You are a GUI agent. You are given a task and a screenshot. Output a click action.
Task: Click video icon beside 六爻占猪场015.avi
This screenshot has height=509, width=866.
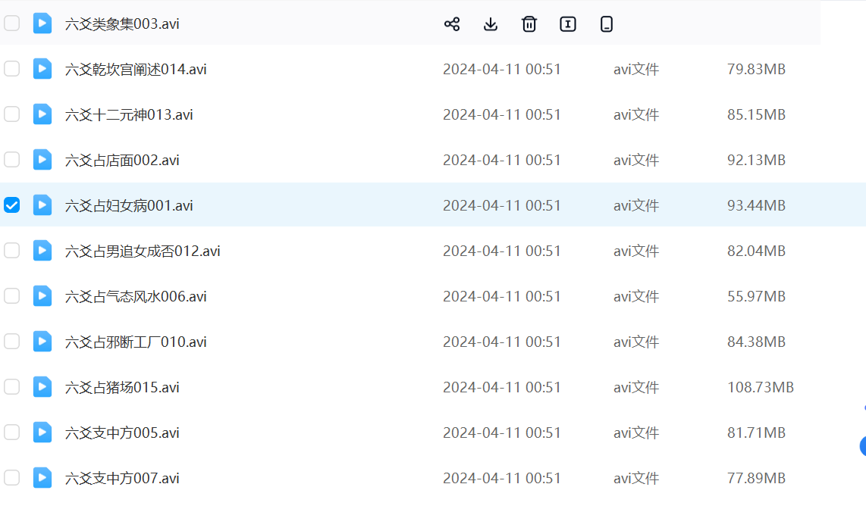42,387
